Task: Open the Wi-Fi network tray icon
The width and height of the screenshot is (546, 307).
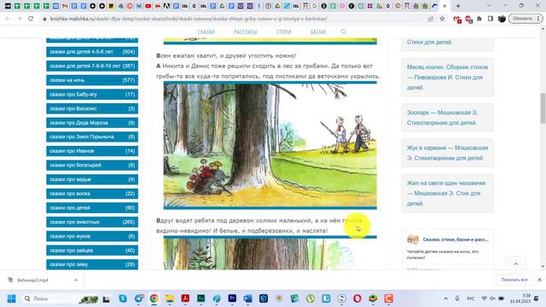Action: [484, 298]
